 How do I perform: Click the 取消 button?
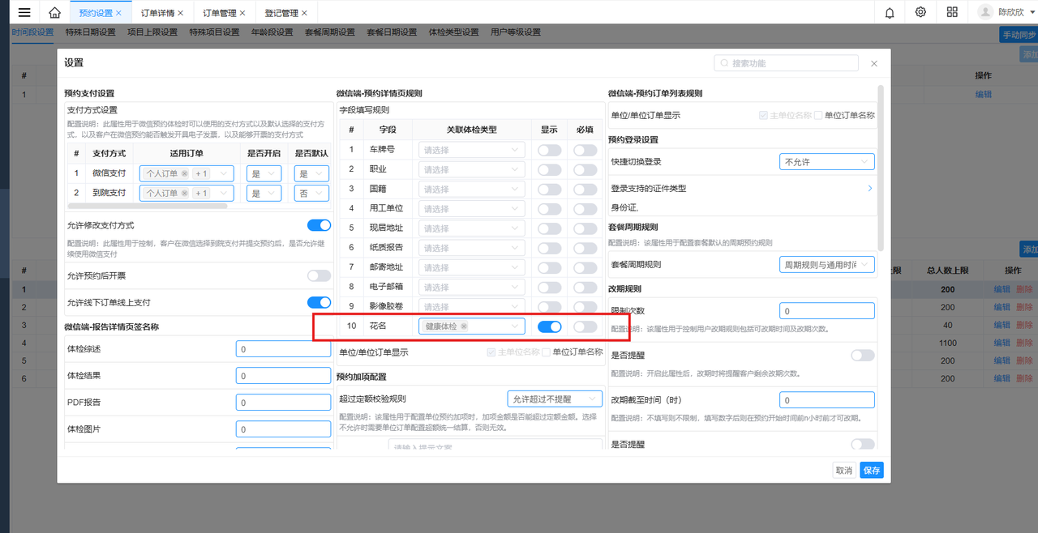pos(844,471)
